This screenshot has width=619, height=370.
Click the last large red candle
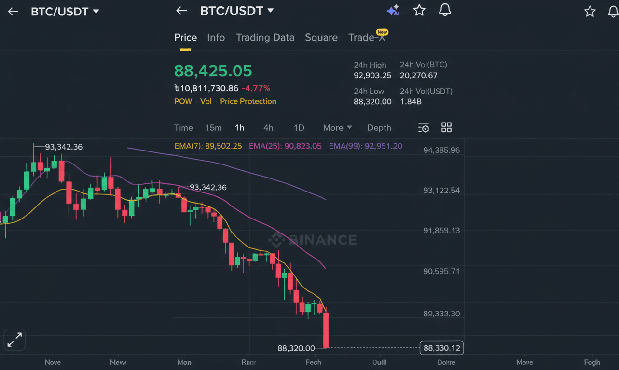coord(326,330)
